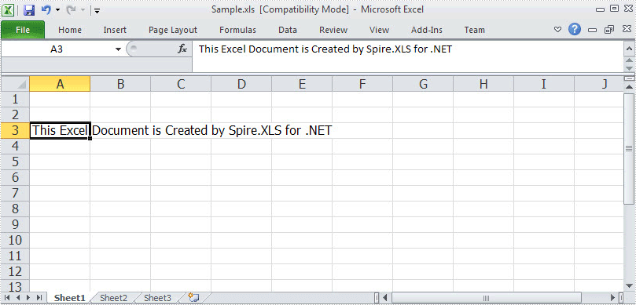Open the Team ribbon tab

tap(475, 30)
